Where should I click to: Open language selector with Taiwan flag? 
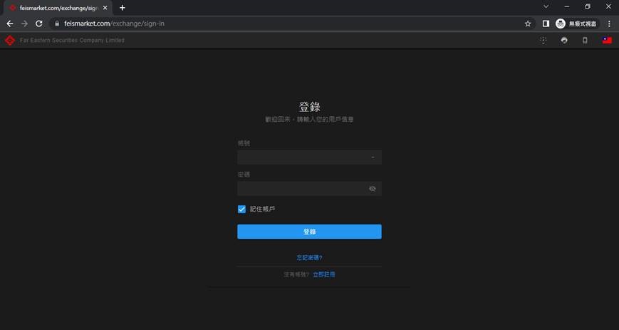[x=607, y=41]
